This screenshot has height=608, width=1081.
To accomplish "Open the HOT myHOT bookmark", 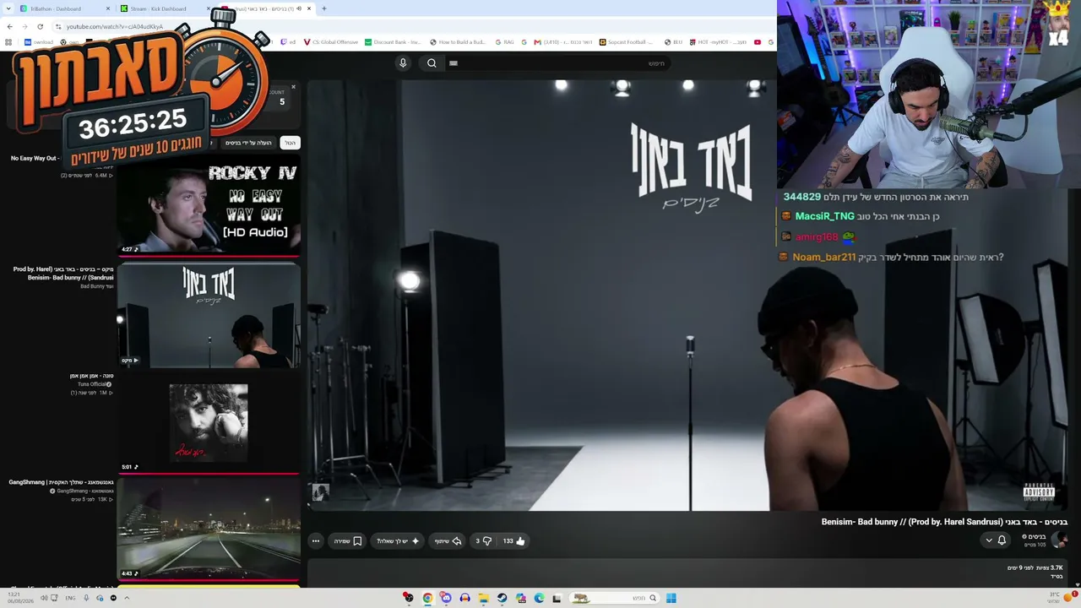I will (x=718, y=42).
